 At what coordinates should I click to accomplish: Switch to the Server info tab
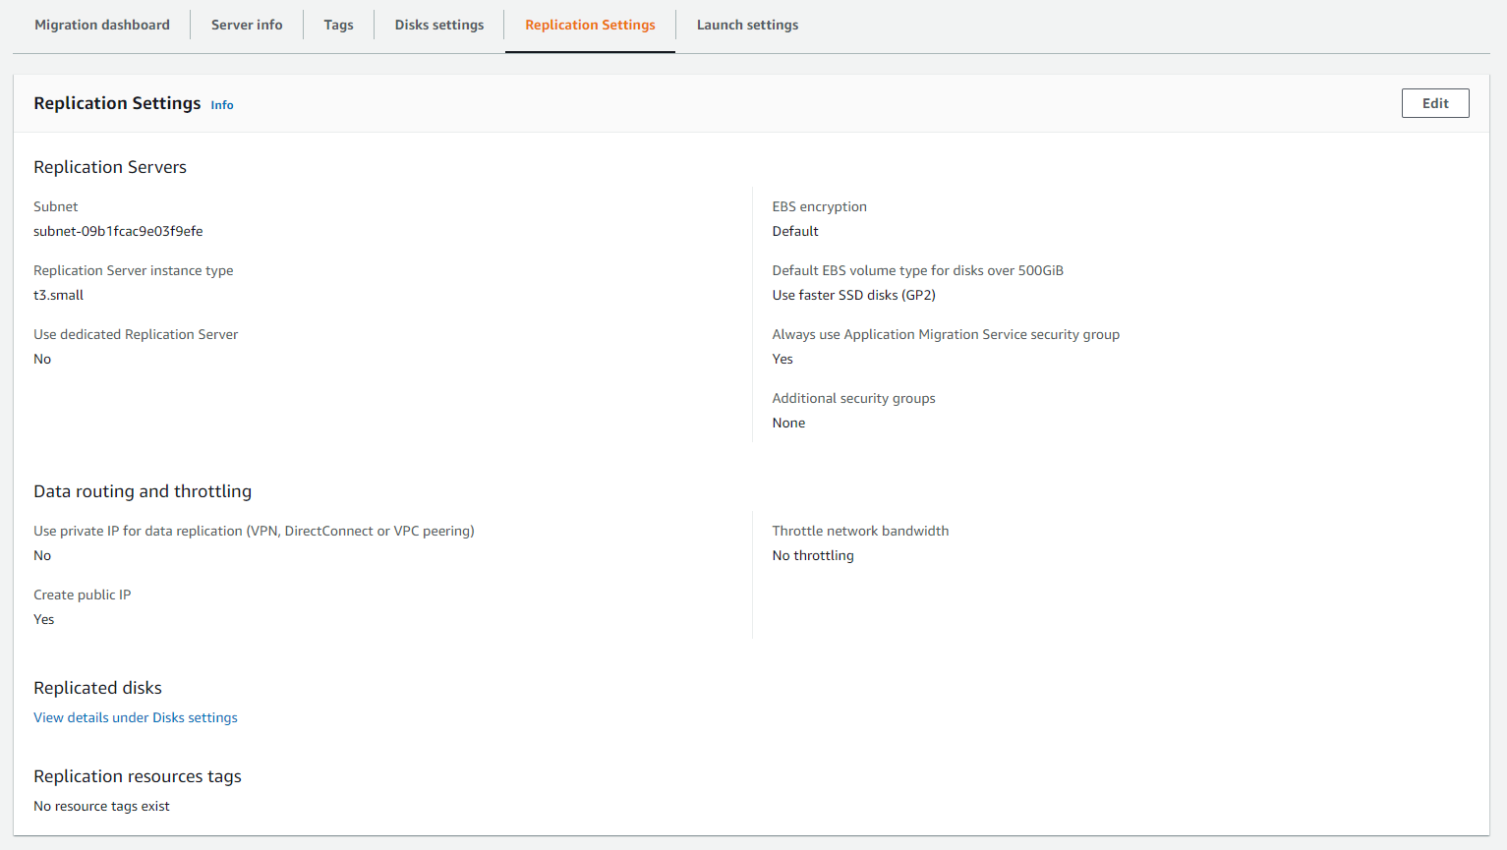click(247, 25)
